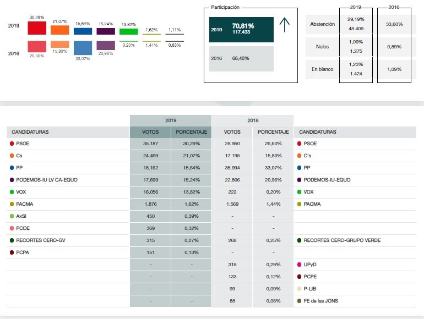Click the 2019 participation box showing 70,81%
The image size is (424, 319).
[x=240, y=30]
